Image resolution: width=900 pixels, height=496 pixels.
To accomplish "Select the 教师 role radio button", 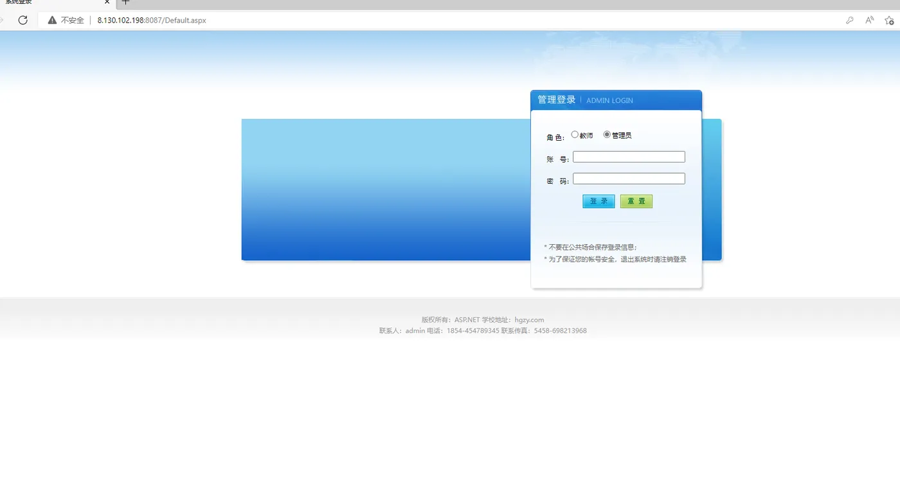I will tap(575, 134).
